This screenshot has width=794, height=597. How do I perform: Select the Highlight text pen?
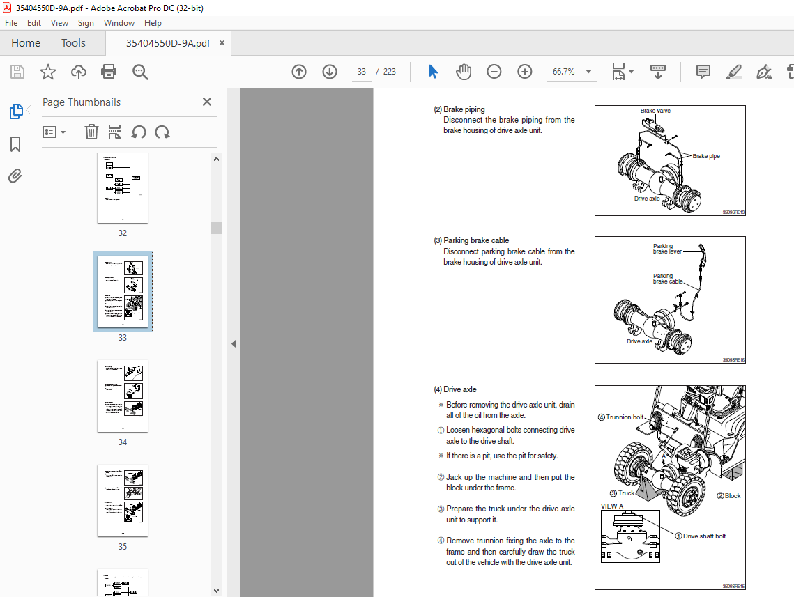point(733,72)
